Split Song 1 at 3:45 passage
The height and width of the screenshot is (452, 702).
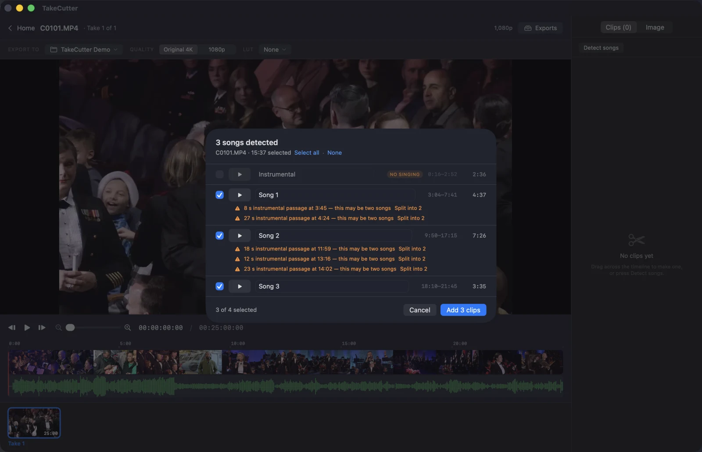click(408, 208)
